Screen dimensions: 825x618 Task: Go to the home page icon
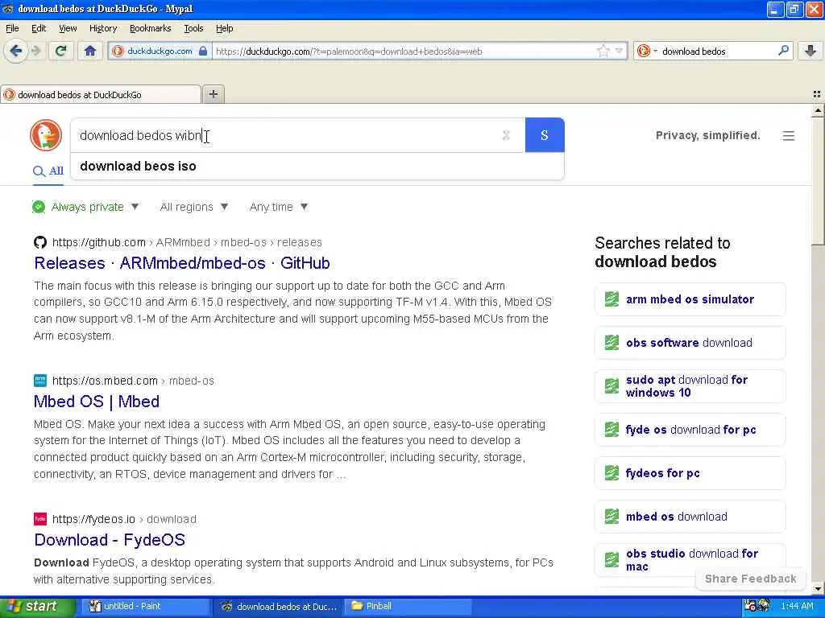point(90,51)
